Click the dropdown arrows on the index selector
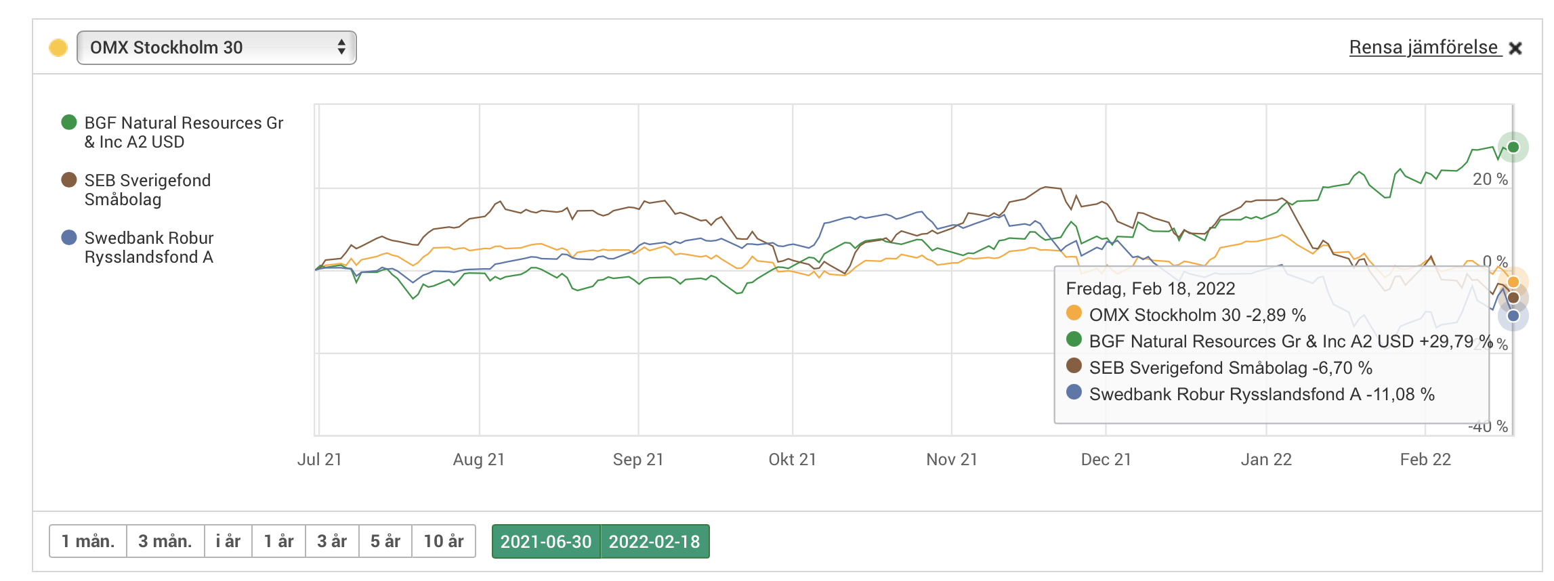 341,47
